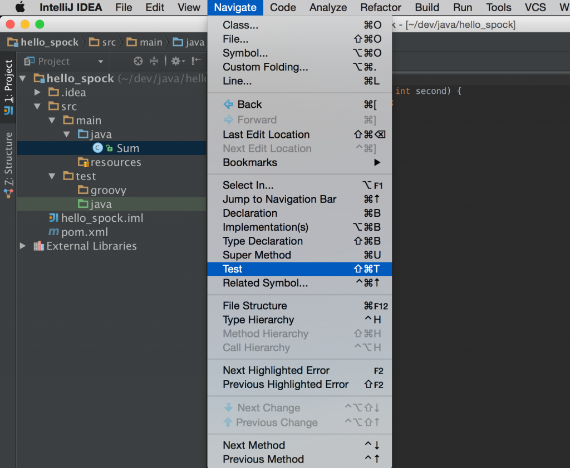The image size is (570, 468).
Task: Click the hide Project panel icon
Action: pyautogui.click(x=196, y=61)
